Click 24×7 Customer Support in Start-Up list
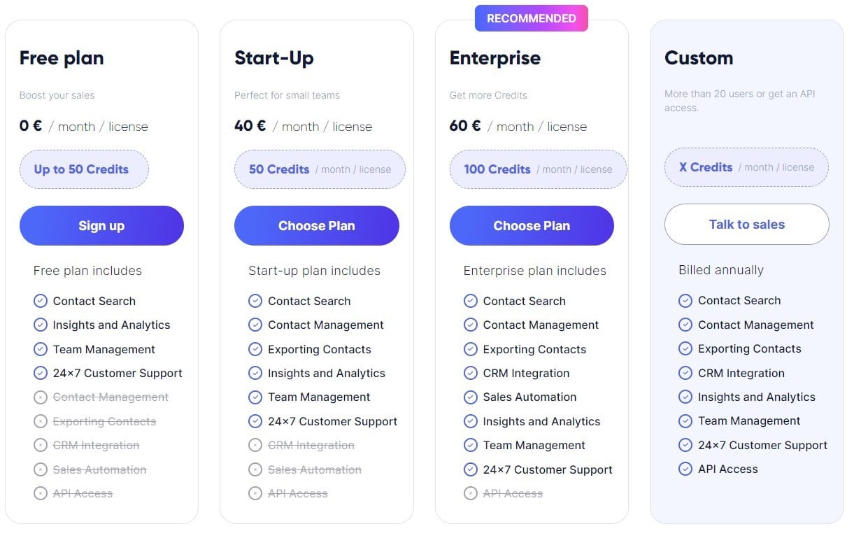 (x=332, y=421)
